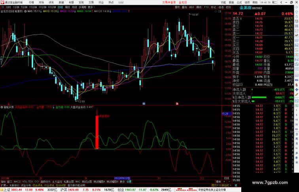Open the 市场 menu

pos(41,2)
